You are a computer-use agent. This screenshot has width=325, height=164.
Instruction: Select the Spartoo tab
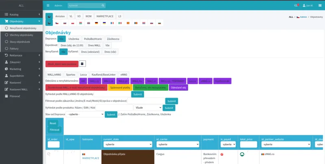tap(70, 75)
